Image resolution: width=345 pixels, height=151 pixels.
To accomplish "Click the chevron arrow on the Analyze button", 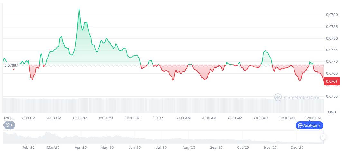I will point(319,125).
